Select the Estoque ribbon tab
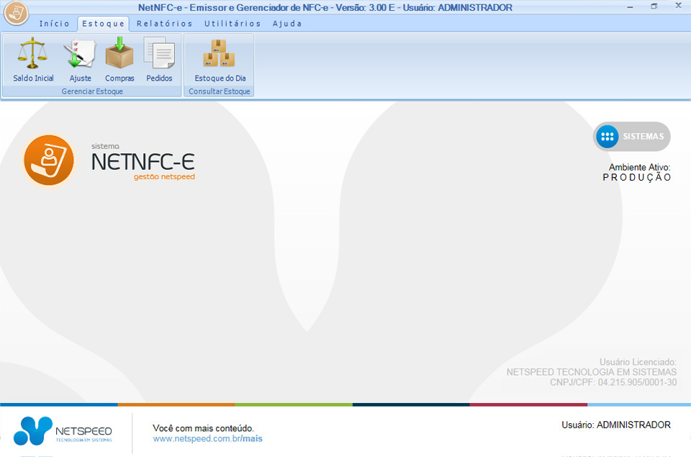This screenshot has height=457, width=691. click(104, 24)
